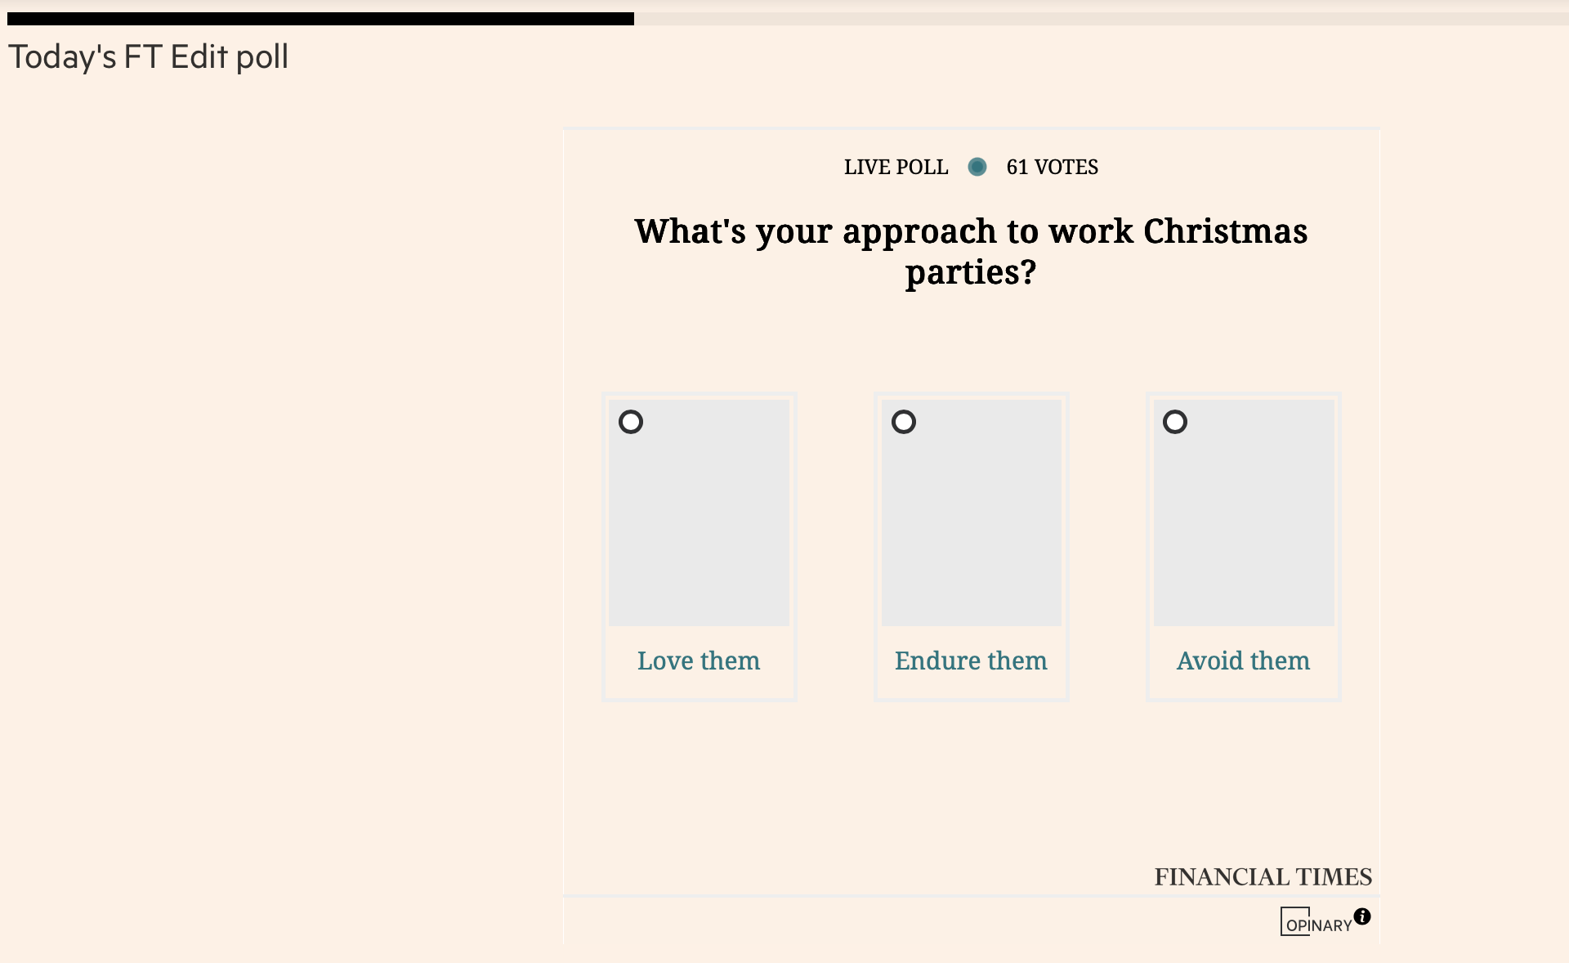Click the image placeholder above Love them

(x=698, y=513)
